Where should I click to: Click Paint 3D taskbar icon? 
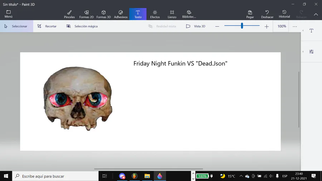pos(160,176)
